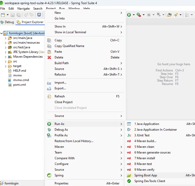Viewport: 195px width, 186px height.
Task: Click the New wizard toolbar icon
Action: [3, 15]
